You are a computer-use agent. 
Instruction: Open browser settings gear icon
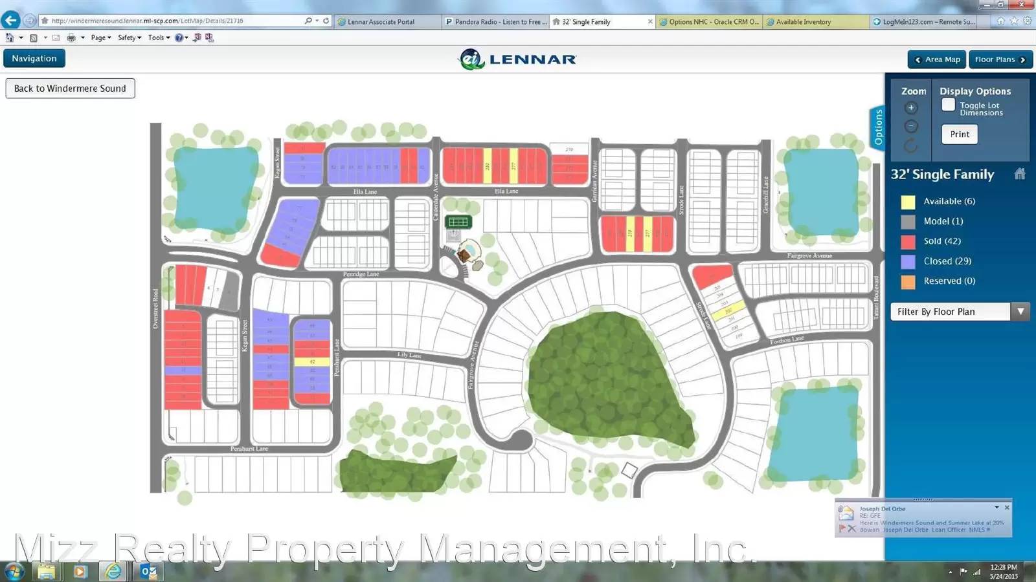1027,21
